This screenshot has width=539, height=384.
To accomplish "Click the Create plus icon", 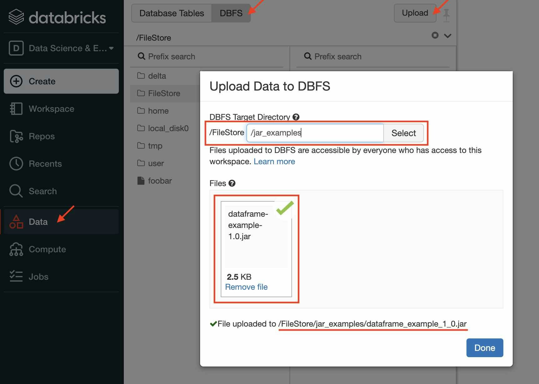I will [16, 81].
